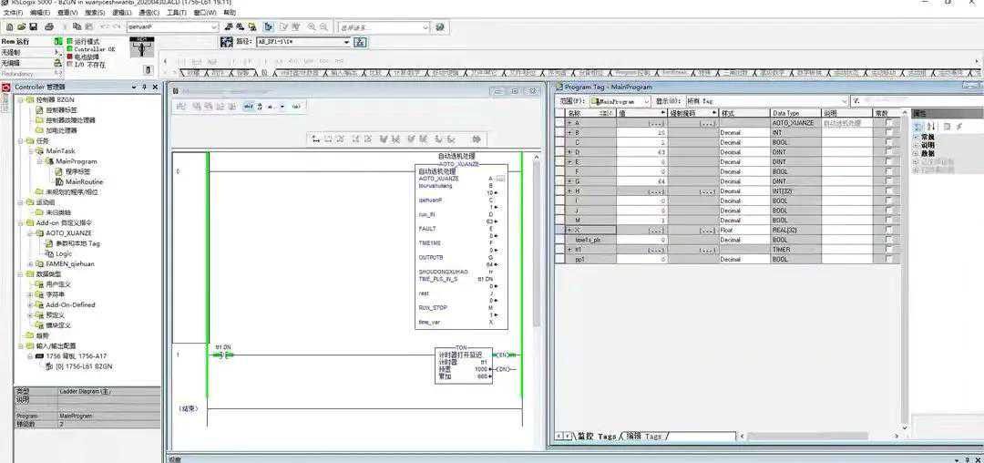Expand tag D in the tag list
The height and width of the screenshot is (463, 984).
569,152
